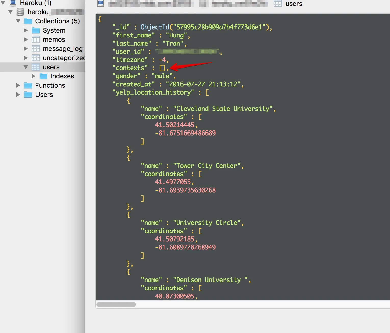
Task: Click "Cleveland State University" name value
Action: coord(223,109)
